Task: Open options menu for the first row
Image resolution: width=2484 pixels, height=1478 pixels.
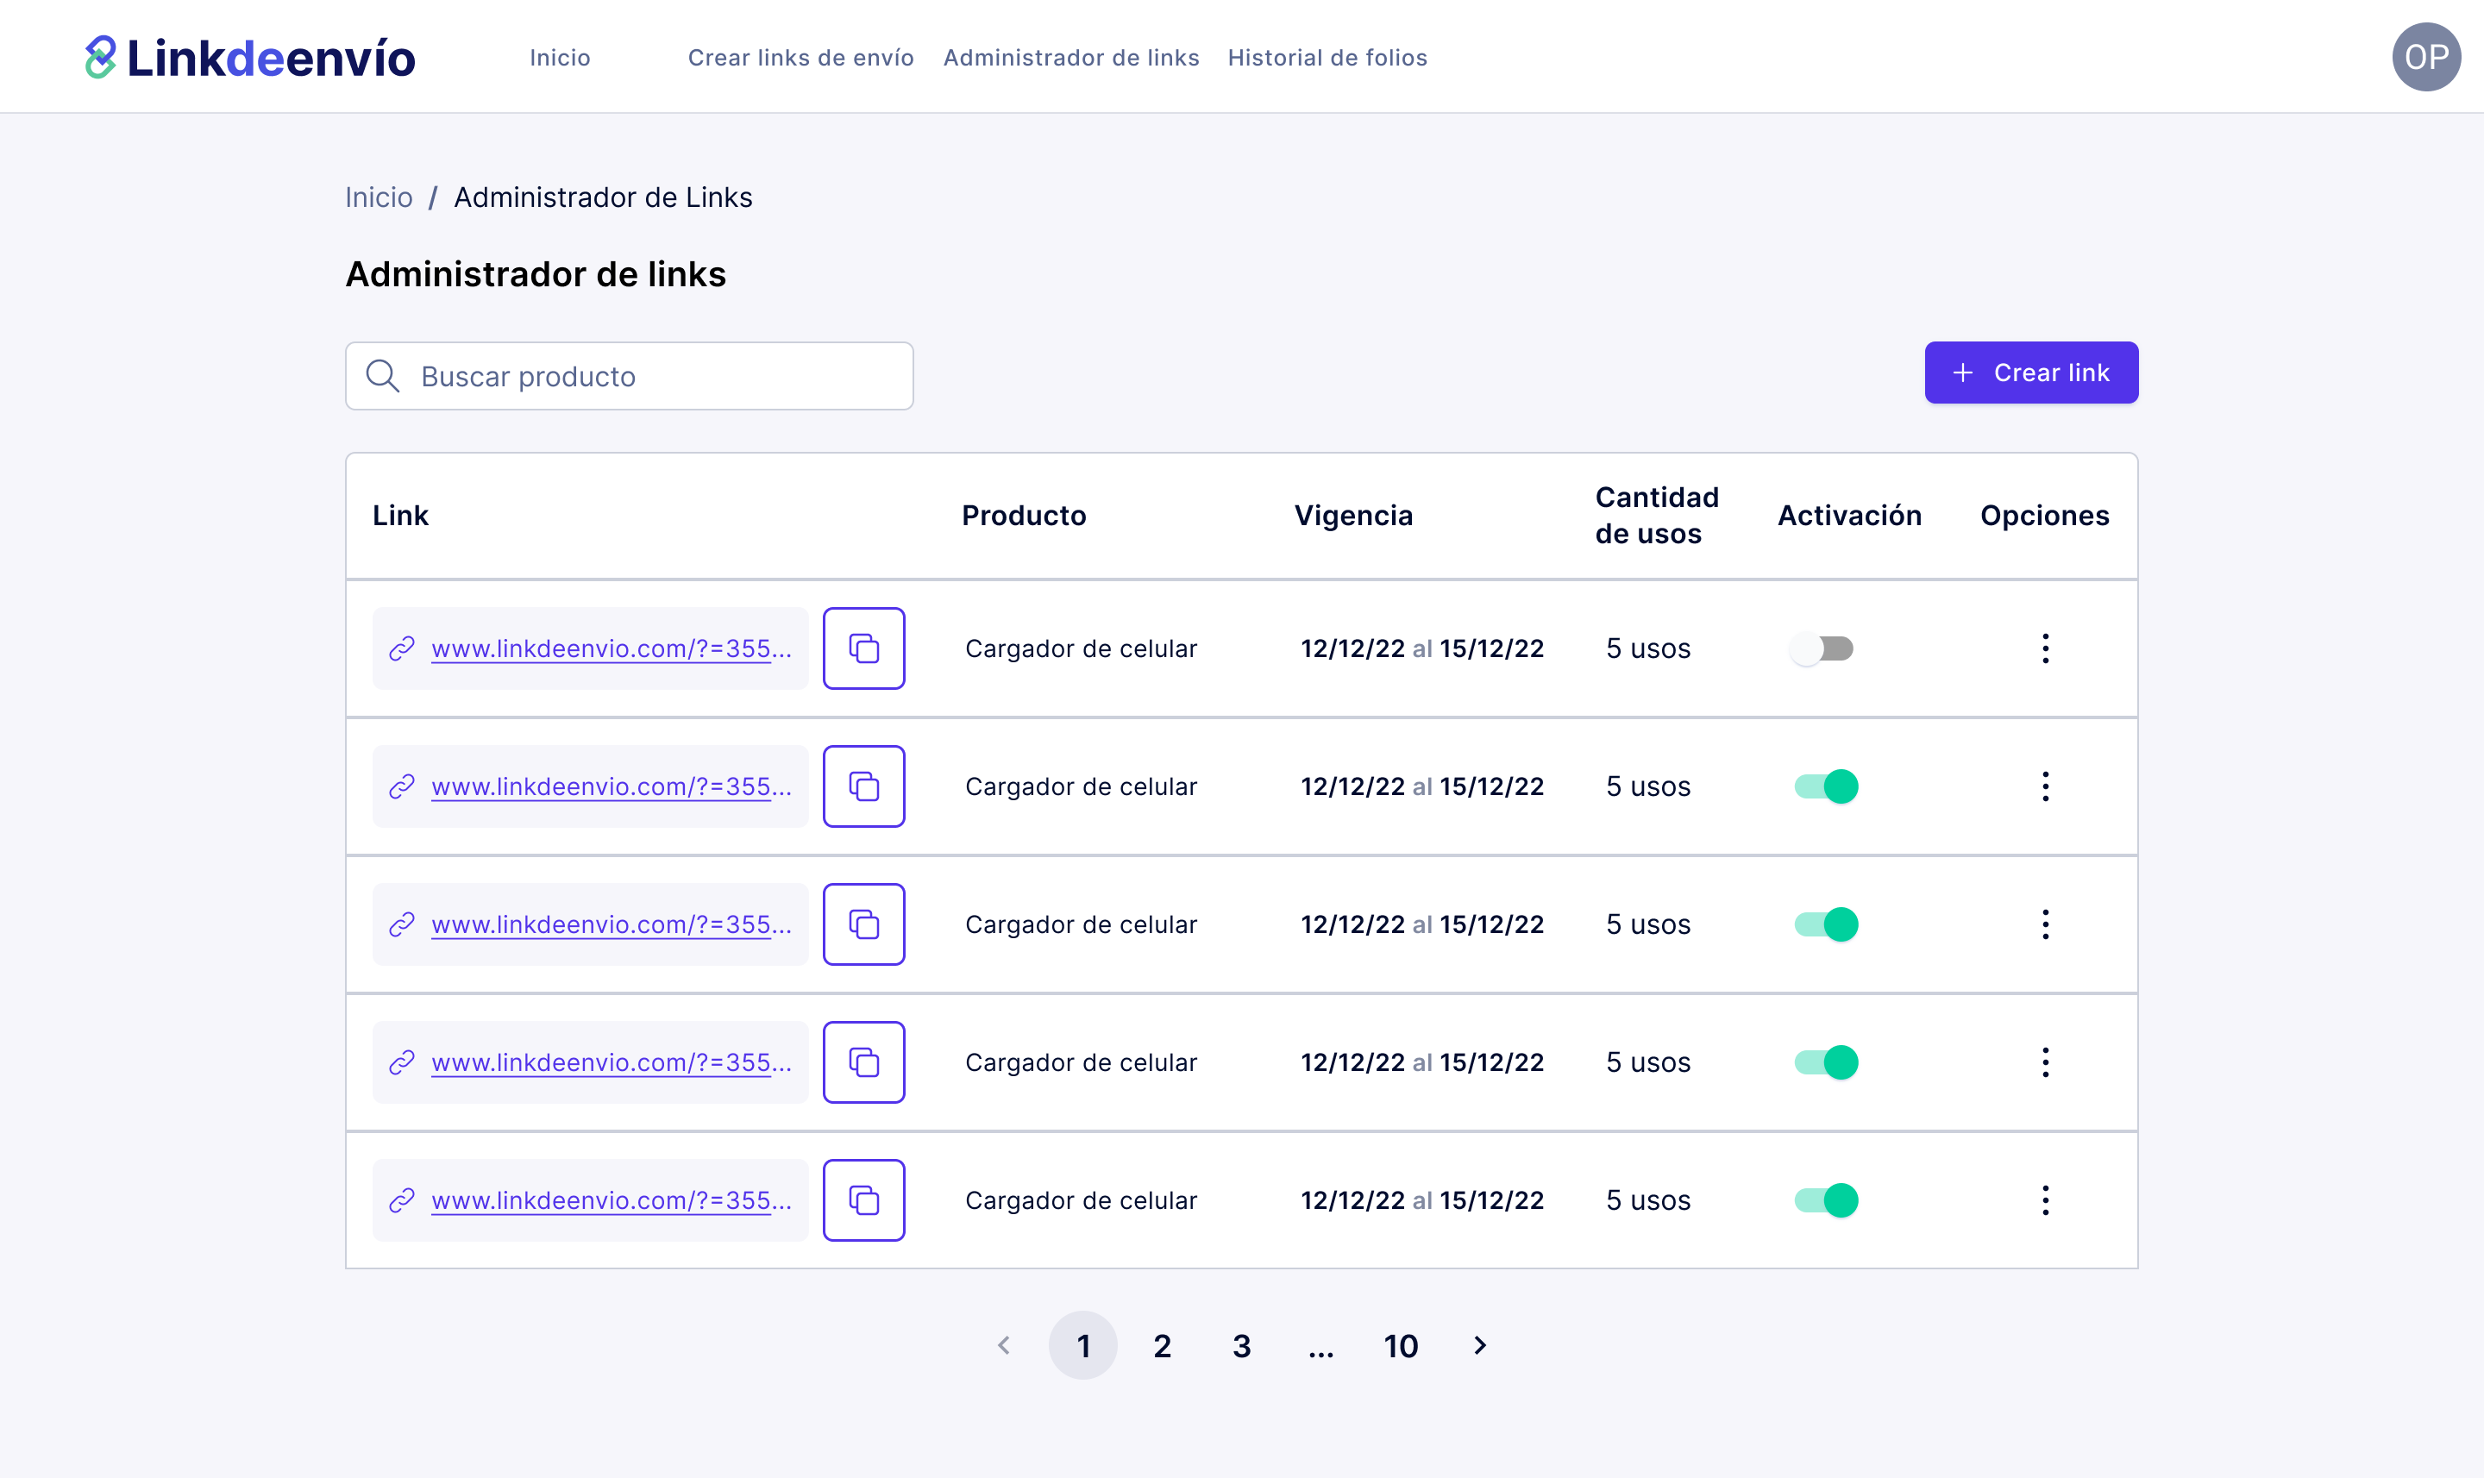Action: click(x=2045, y=648)
